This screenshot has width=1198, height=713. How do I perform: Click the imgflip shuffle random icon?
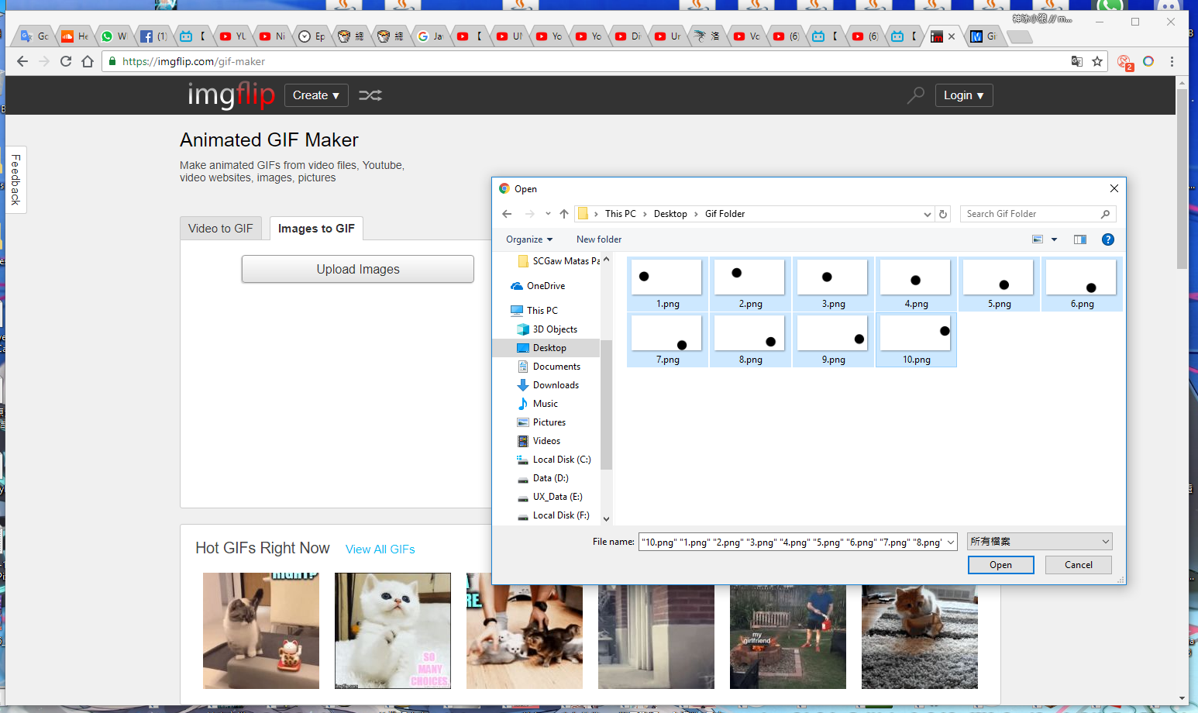click(x=370, y=95)
